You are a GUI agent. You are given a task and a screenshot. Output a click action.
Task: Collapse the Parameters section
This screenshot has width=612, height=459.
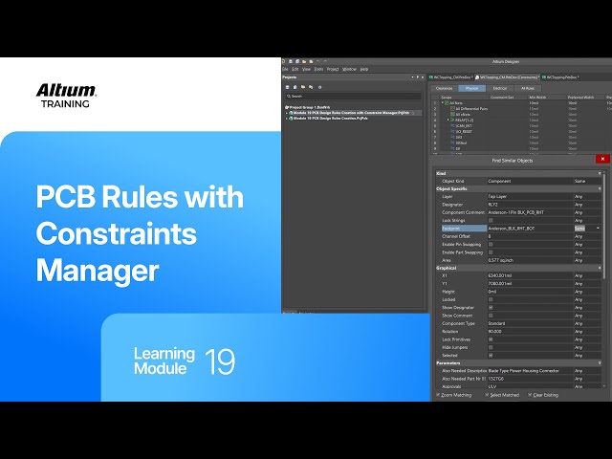click(x=600, y=363)
